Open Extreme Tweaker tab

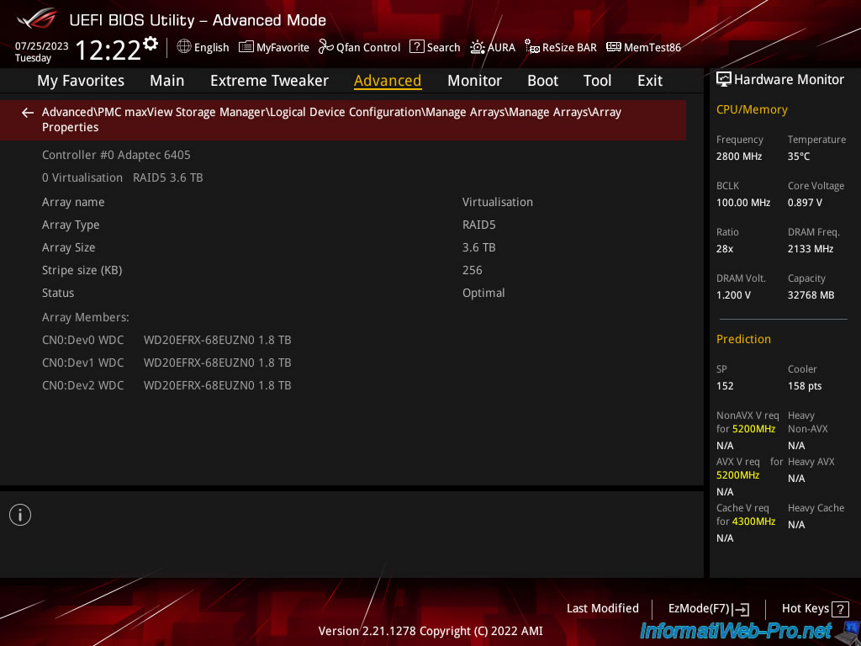click(269, 81)
